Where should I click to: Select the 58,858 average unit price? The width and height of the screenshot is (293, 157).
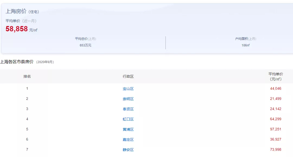pos(17,29)
